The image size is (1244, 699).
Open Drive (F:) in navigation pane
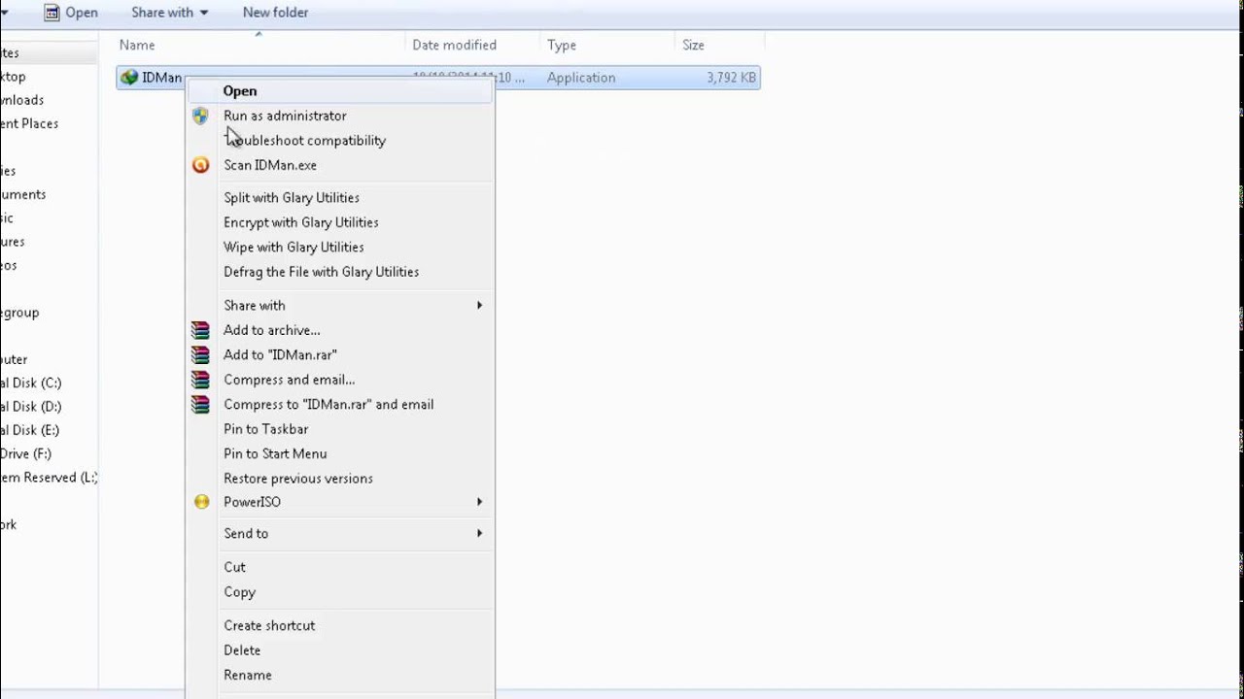click(x=26, y=453)
